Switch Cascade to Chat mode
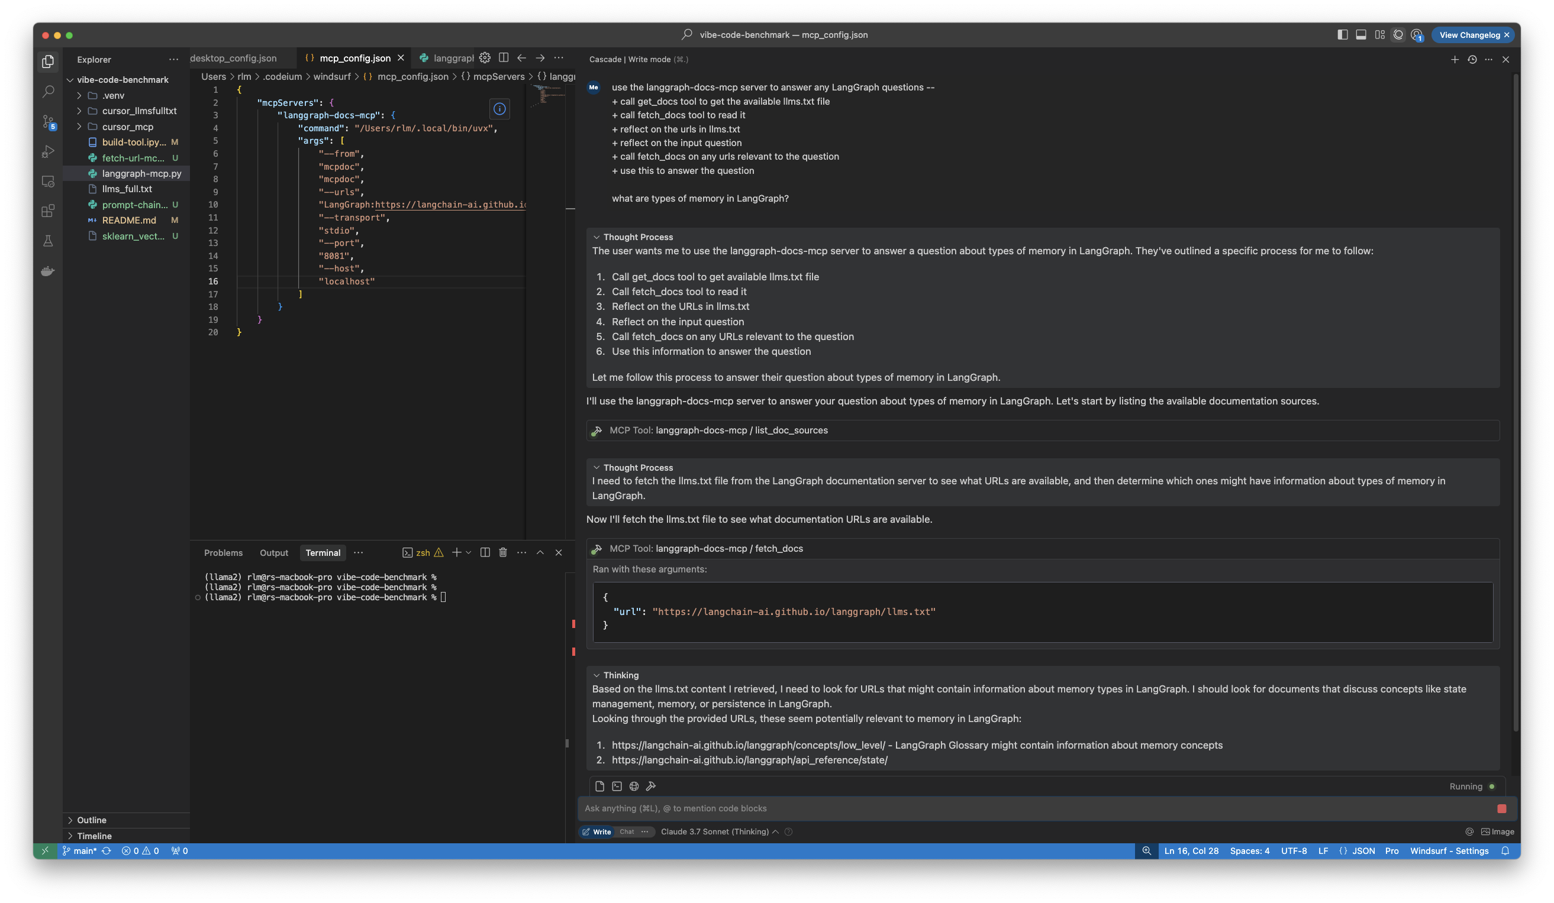This screenshot has width=1554, height=903. pos(627,831)
